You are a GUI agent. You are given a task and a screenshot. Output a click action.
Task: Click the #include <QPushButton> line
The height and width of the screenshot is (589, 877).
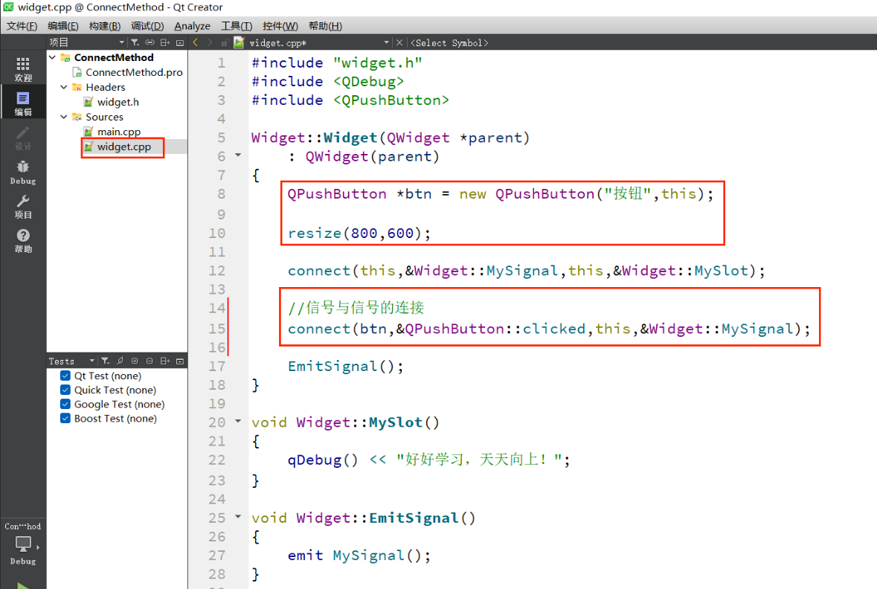pyautogui.click(x=350, y=100)
